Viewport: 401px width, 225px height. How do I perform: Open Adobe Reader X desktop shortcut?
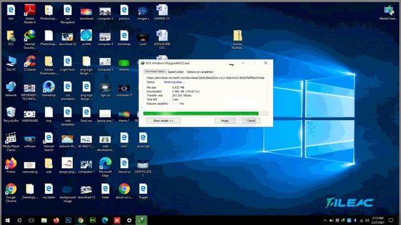[30, 14]
